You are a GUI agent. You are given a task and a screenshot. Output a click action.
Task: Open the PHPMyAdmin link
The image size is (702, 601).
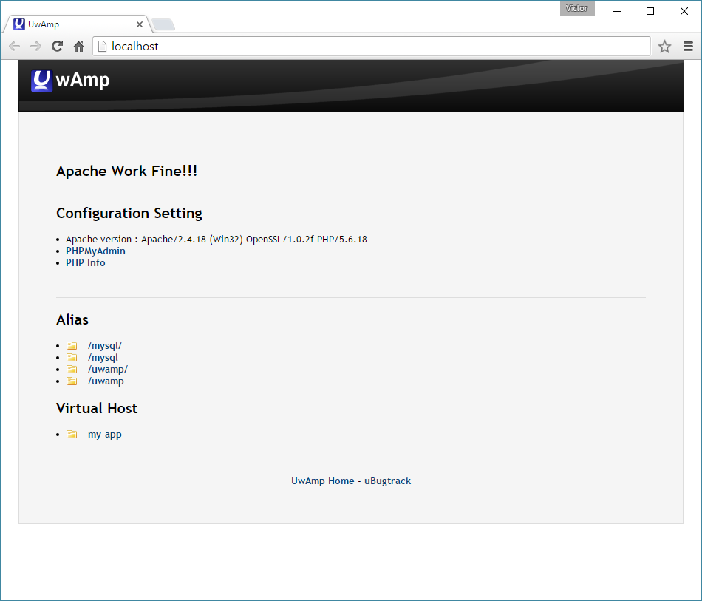coord(95,251)
